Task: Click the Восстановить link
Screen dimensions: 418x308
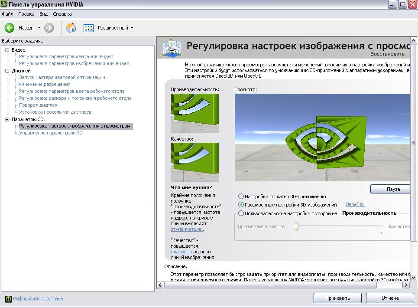Action: [x=387, y=54]
